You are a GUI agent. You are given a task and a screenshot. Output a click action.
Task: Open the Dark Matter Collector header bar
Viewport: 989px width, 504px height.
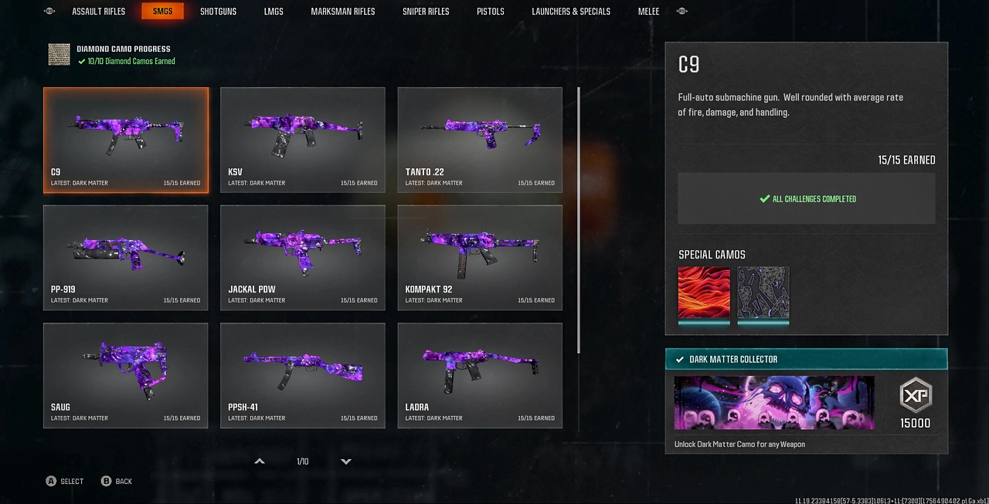pos(807,359)
